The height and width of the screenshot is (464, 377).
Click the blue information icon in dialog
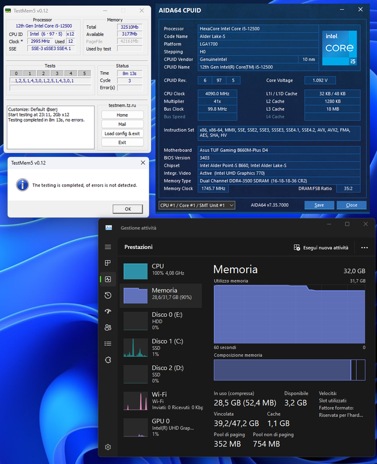click(23, 185)
